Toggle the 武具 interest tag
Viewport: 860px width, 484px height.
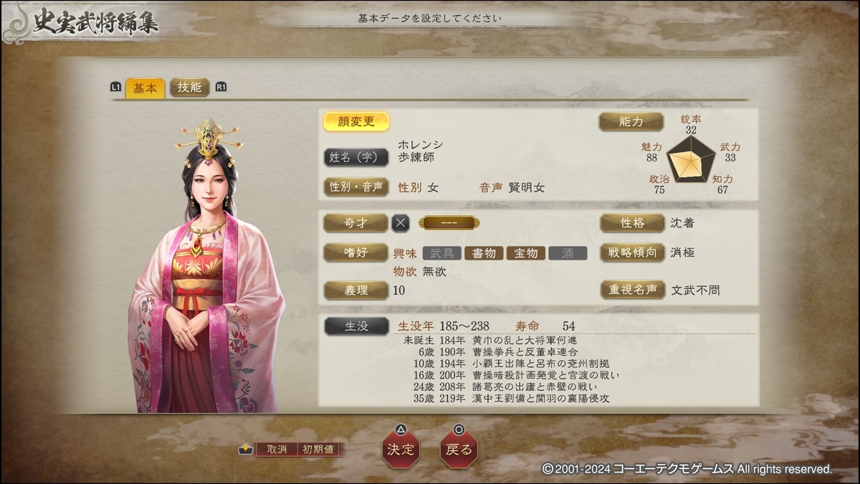click(x=441, y=252)
